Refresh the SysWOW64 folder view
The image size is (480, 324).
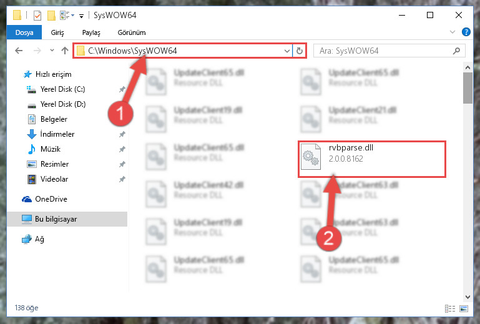[300, 51]
